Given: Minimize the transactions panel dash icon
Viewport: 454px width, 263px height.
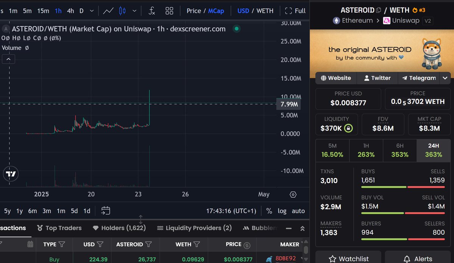Looking at the screenshot, I should coord(288,229).
